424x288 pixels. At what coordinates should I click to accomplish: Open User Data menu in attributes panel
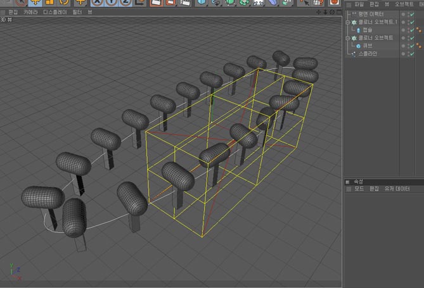(398, 189)
